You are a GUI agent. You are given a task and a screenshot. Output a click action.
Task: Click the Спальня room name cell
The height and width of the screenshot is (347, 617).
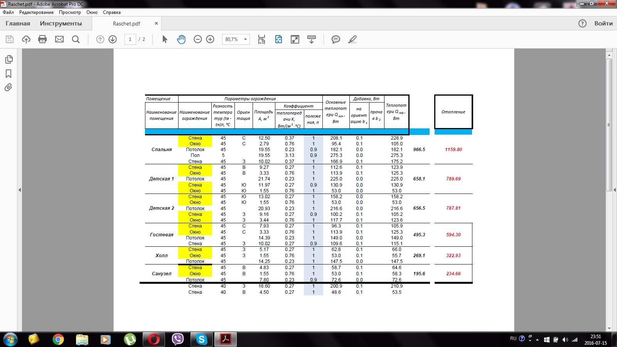[162, 150]
